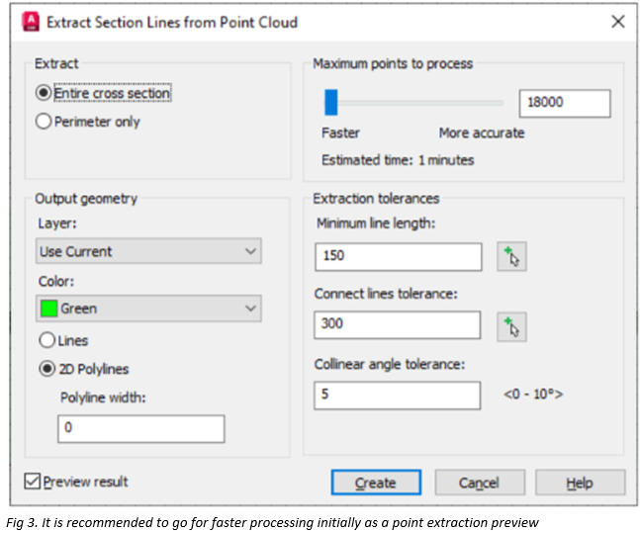Click the Faster label under slider

point(340,133)
